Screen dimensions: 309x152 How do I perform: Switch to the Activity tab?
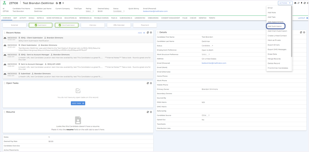click(x=23, y=18)
